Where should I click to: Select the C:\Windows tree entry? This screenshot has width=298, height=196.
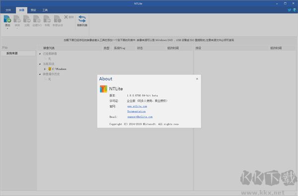tap(59, 69)
